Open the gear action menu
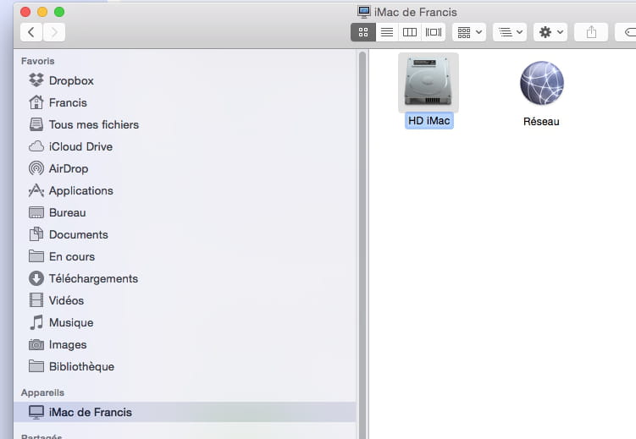This screenshot has width=636, height=439. coord(550,32)
